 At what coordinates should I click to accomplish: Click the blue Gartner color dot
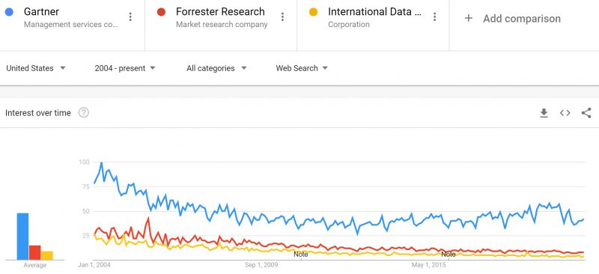9,12
